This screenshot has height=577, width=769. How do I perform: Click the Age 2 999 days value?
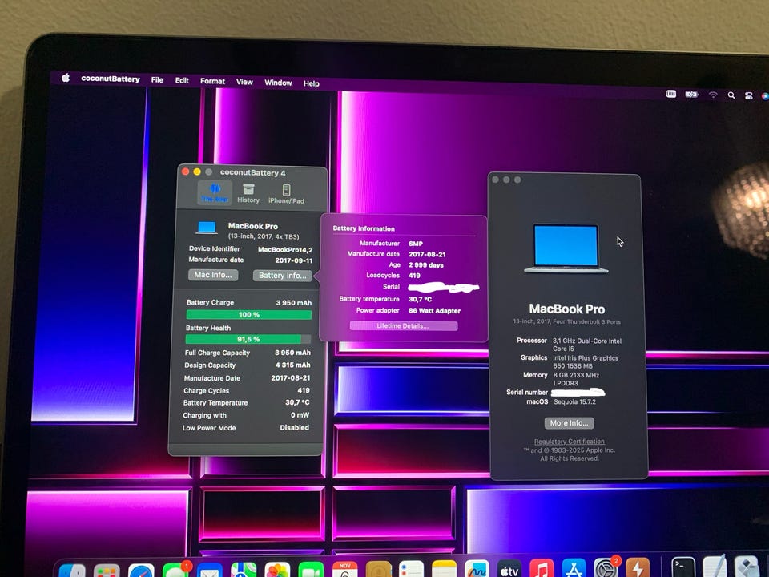425,265
